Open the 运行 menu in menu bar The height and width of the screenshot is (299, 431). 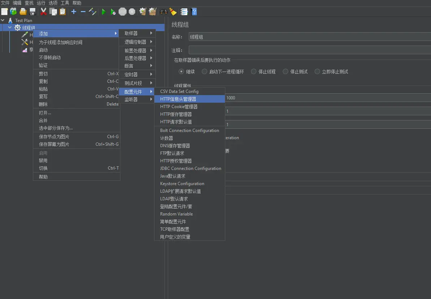click(41, 3)
